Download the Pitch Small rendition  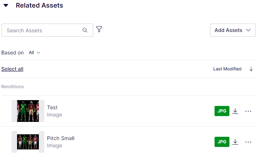[235, 142]
